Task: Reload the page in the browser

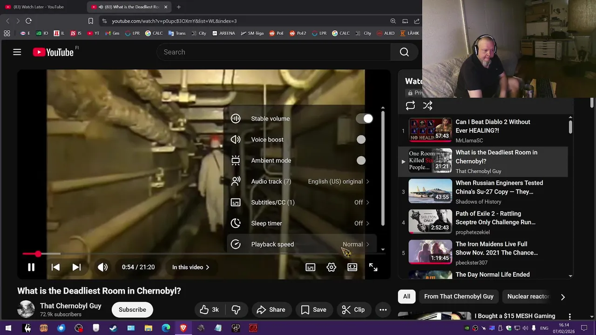Action: (x=28, y=21)
